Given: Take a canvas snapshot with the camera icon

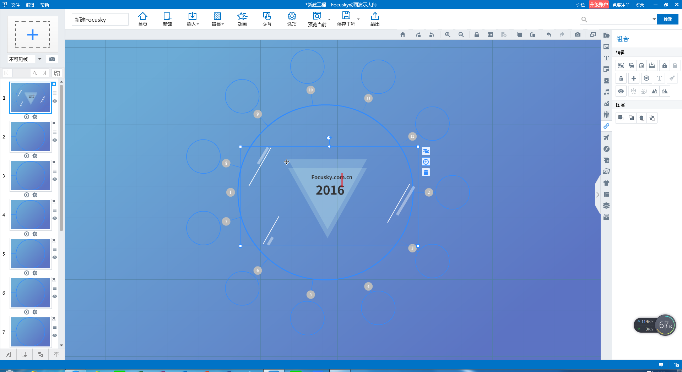Looking at the screenshot, I should point(578,34).
